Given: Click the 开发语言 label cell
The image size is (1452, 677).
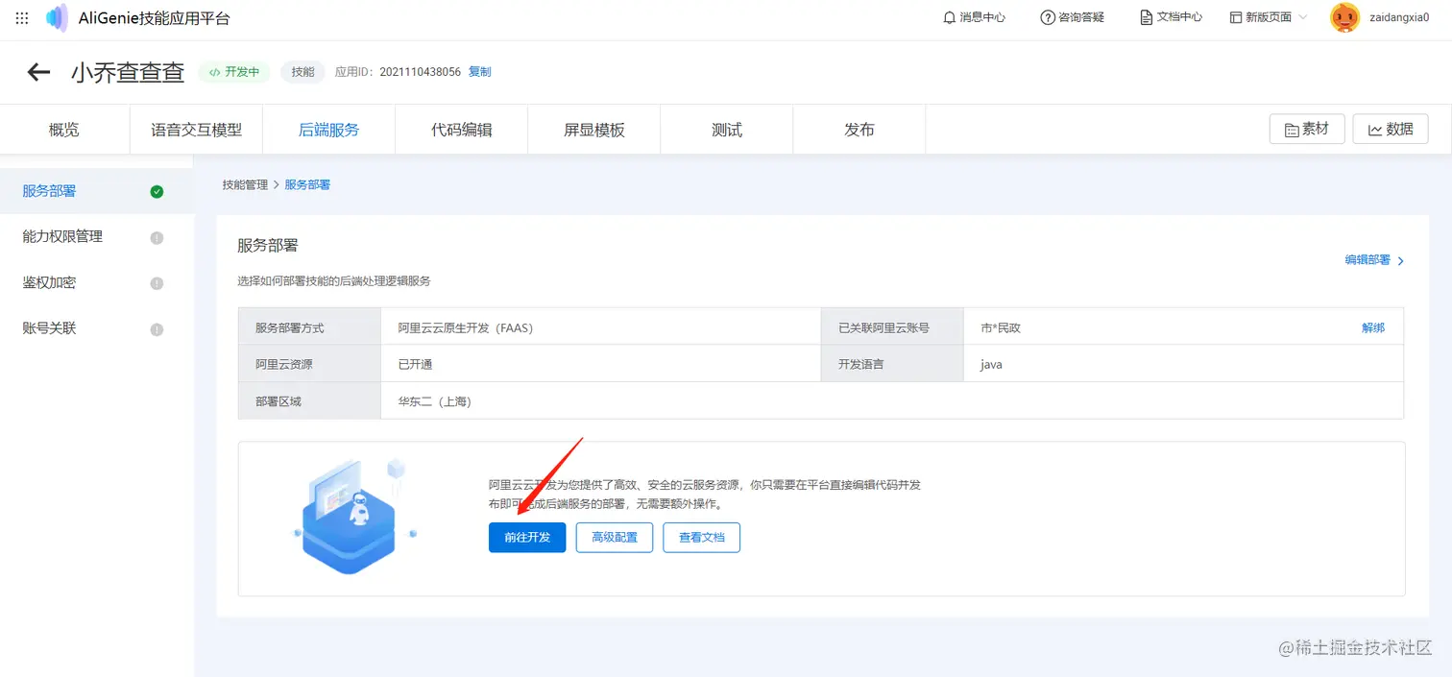Looking at the screenshot, I should [892, 365].
